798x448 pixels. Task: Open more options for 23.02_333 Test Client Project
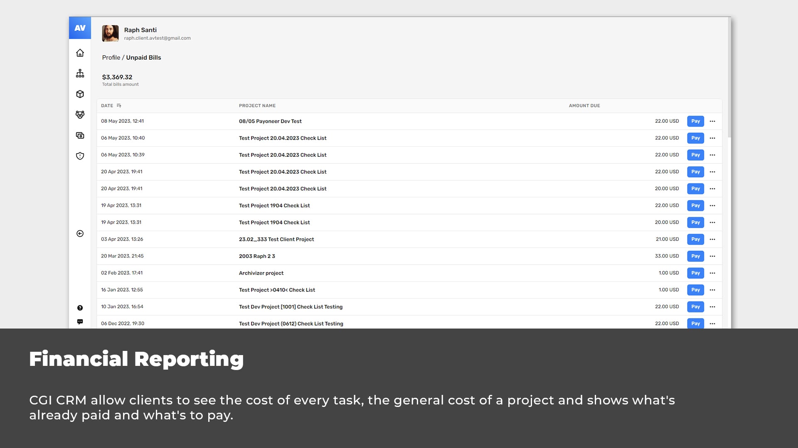712,239
